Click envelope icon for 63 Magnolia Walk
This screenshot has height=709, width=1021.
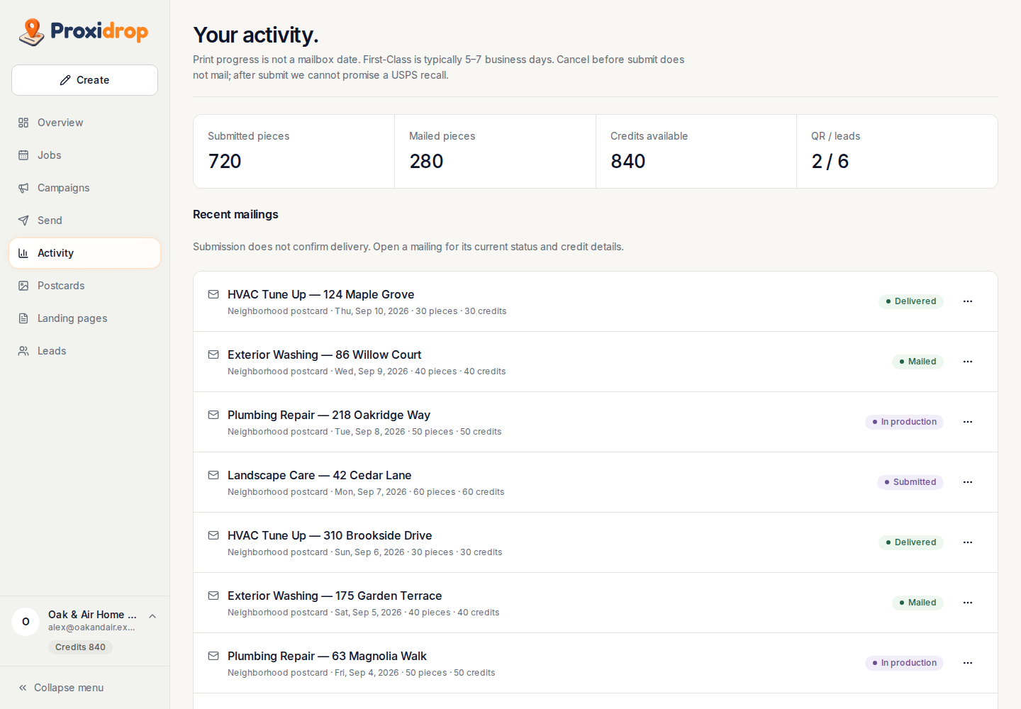[x=213, y=656]
